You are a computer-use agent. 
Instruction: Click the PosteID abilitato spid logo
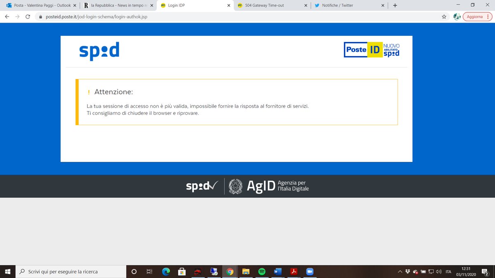point(372,49)
